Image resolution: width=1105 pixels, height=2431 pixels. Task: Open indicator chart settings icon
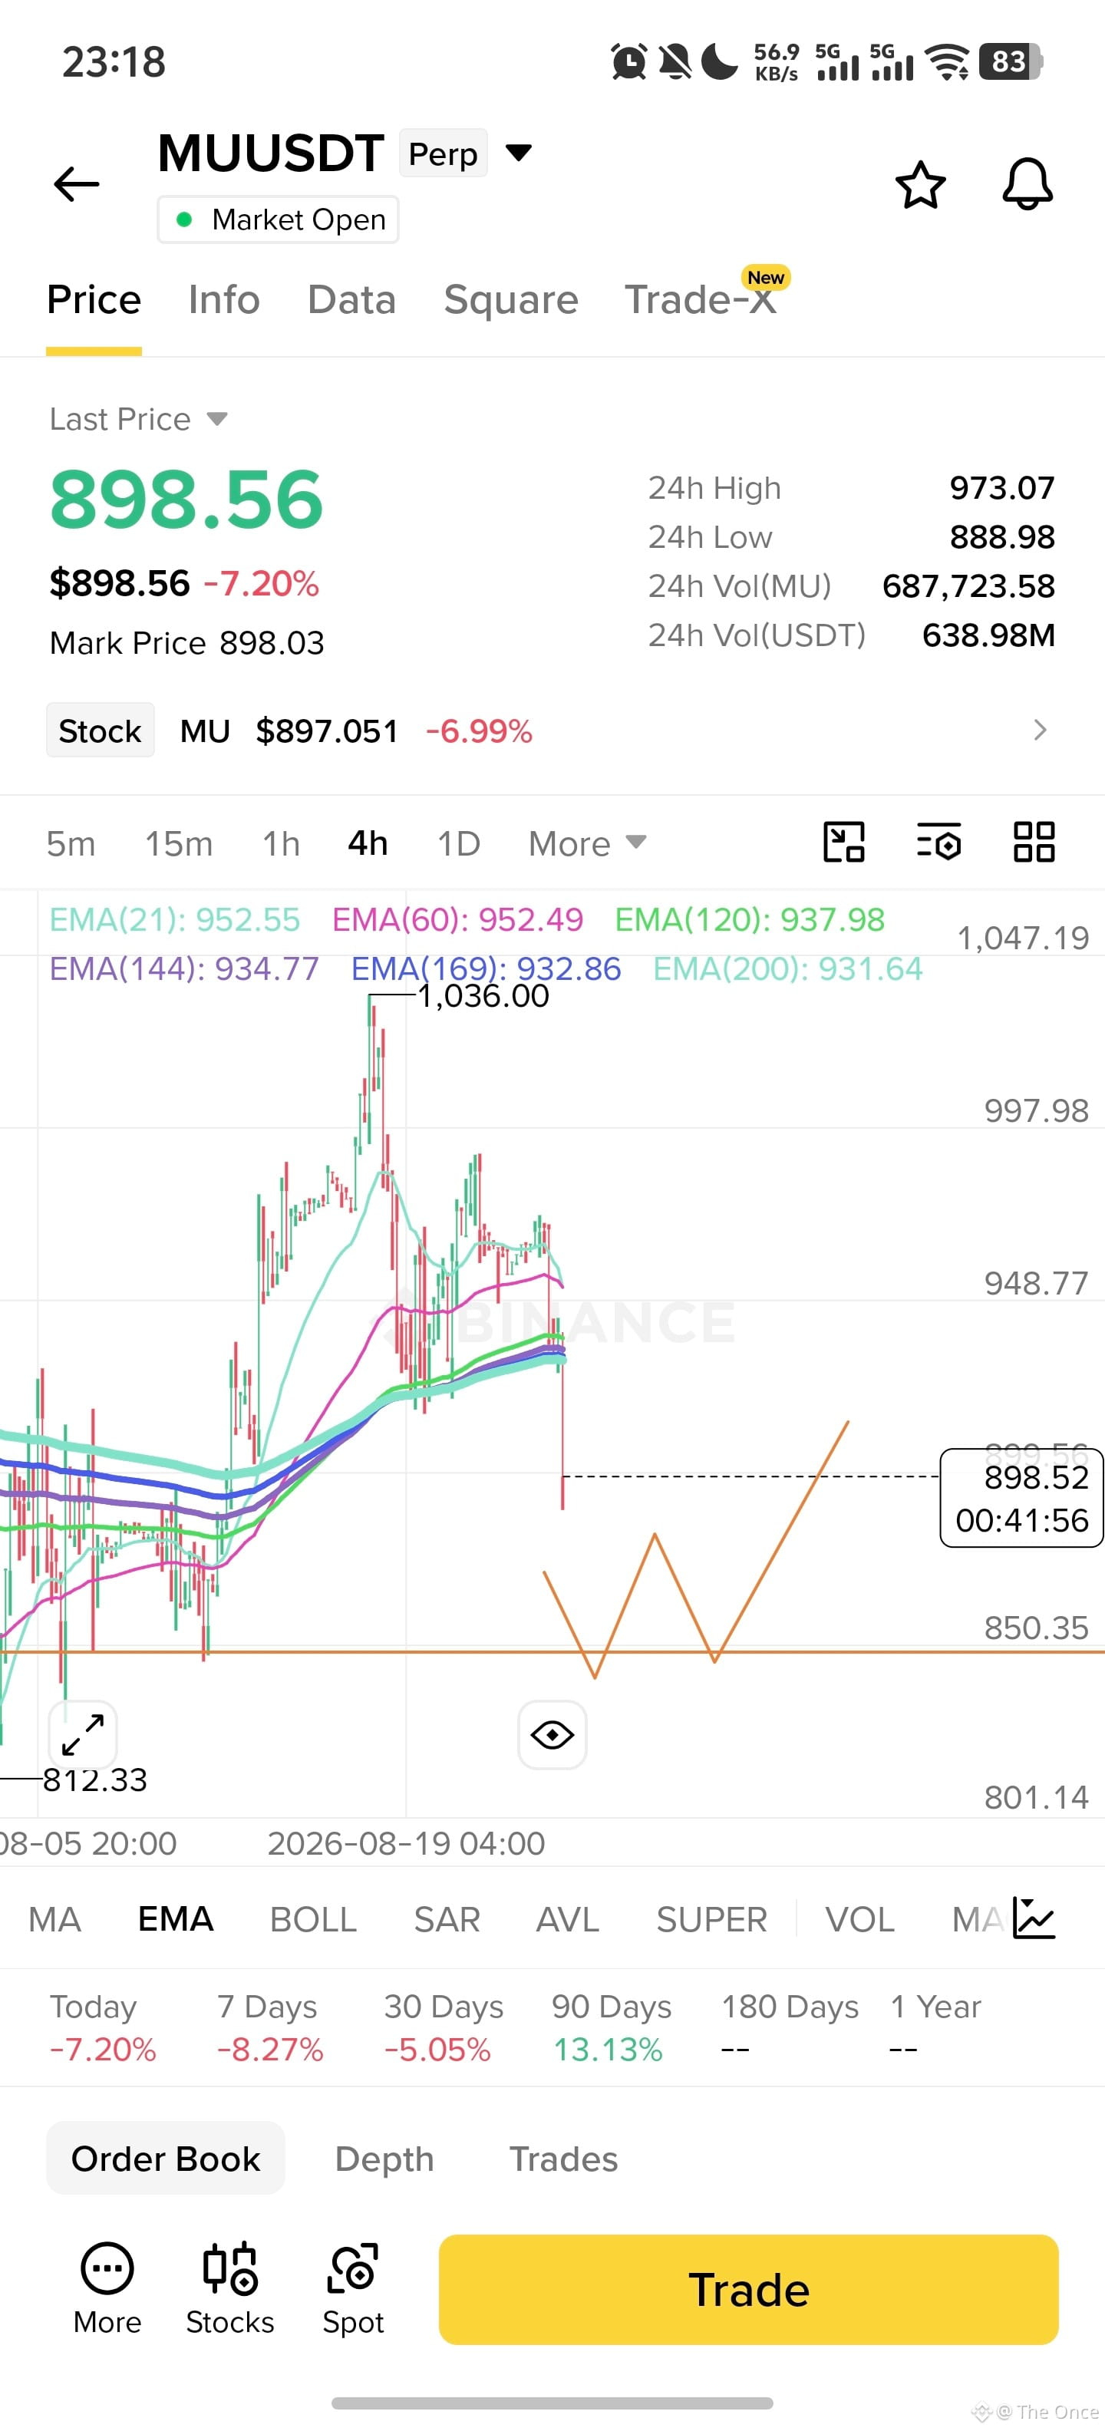point(1034,1918)
